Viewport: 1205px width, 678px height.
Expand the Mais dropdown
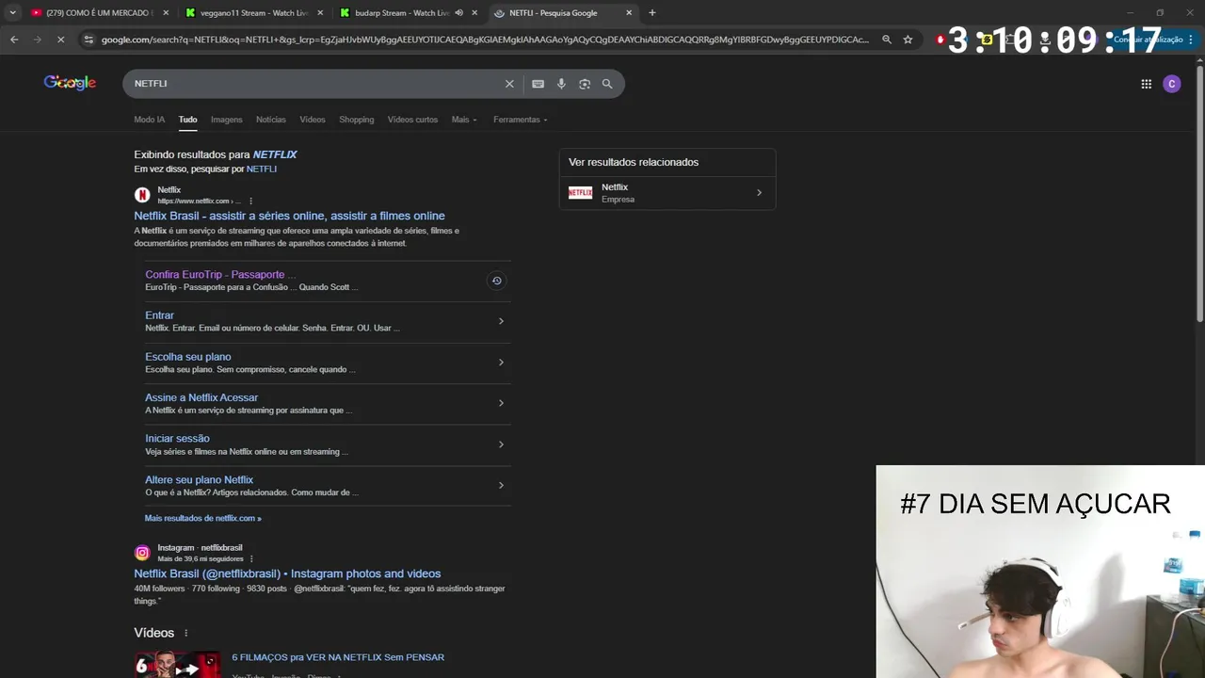pyautogui.click(x=464, y=120)
